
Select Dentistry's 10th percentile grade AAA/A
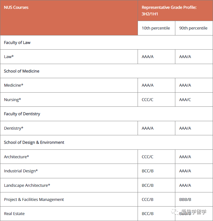click(x=148, y=128)
